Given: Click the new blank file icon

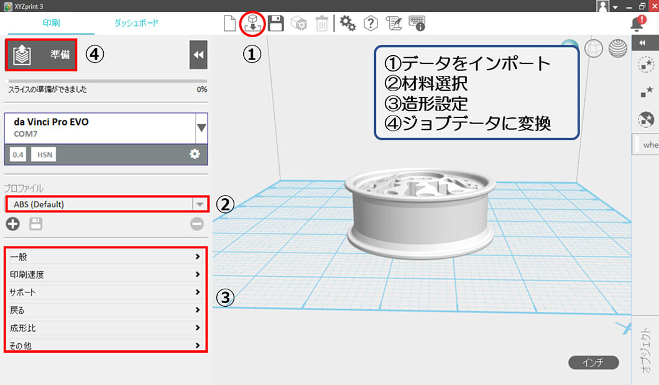Looking at the screenshot, I should coord(229,24).
